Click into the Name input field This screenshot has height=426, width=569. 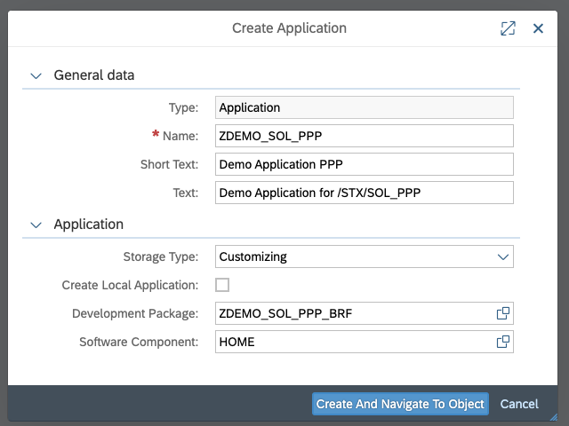pyautogui.click(x=365, y=136)
